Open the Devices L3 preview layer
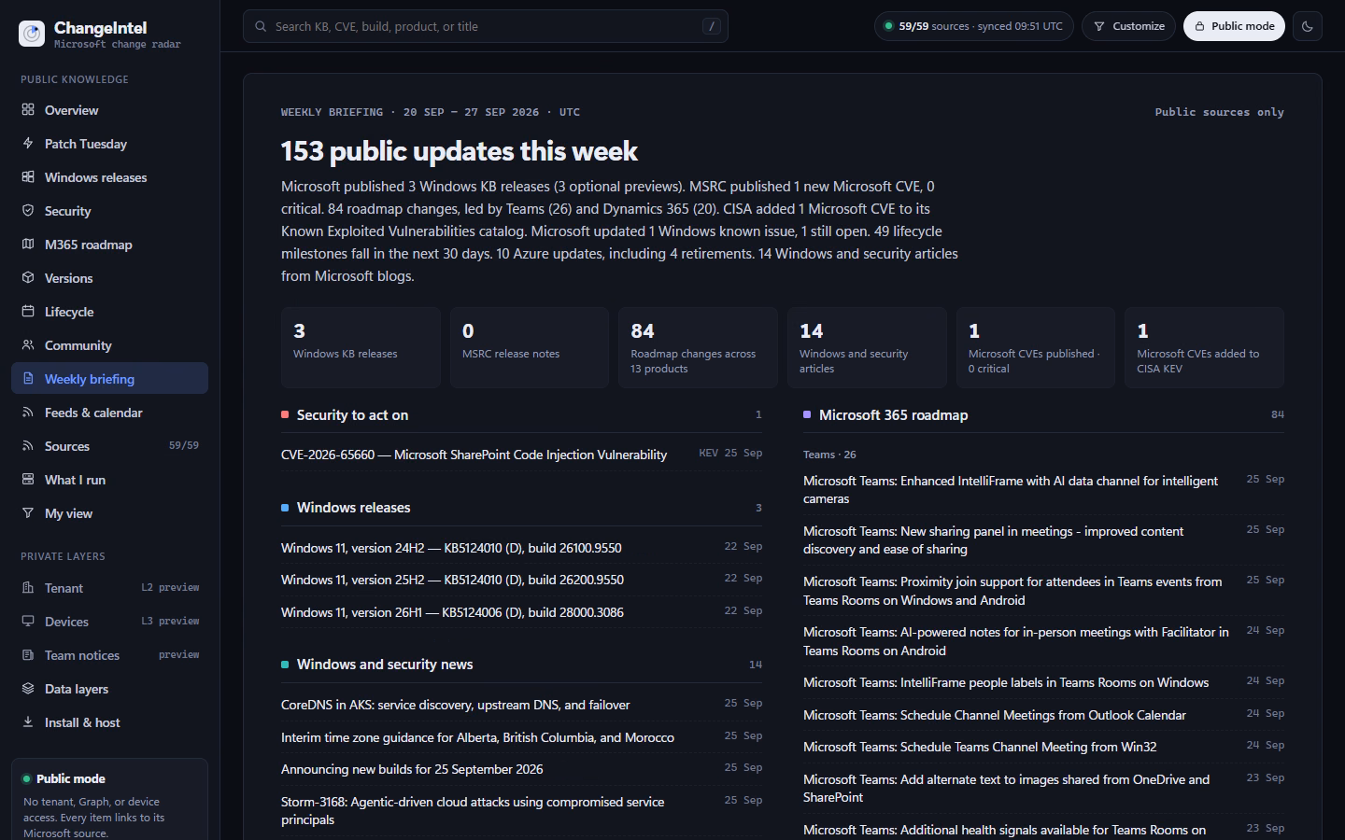 [109, 622]
